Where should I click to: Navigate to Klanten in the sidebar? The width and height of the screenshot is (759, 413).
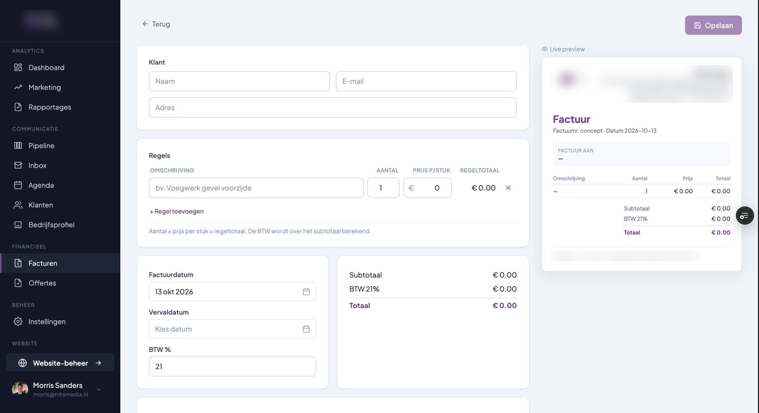(x=60, y=205)
